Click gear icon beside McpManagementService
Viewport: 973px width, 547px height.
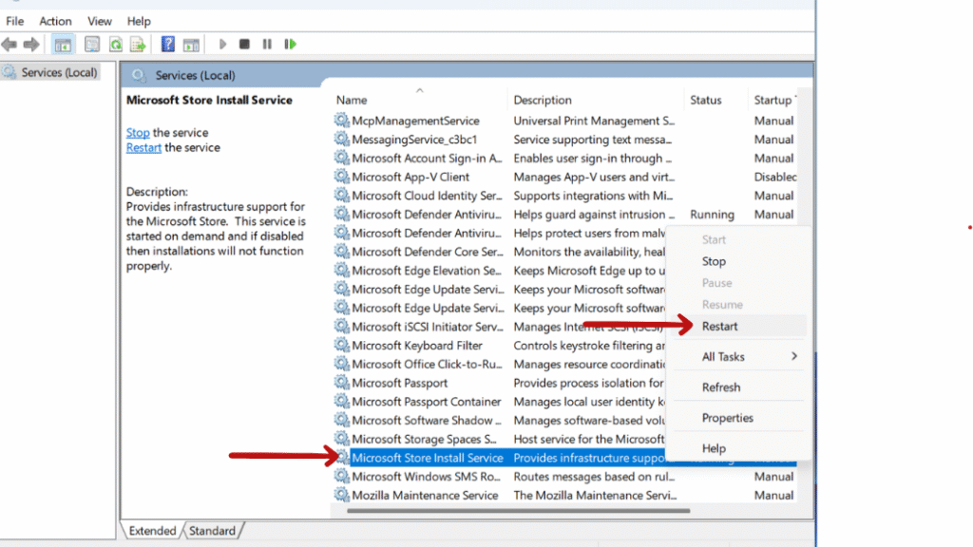[341, 120]
